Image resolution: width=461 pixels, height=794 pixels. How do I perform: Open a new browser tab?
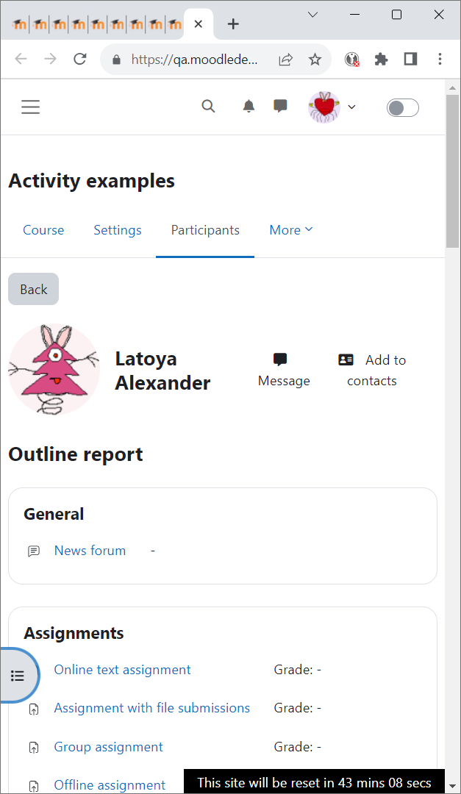point(233,24)
